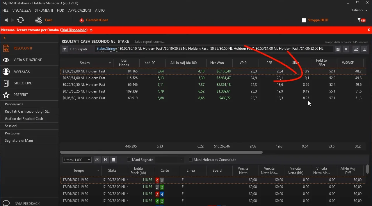Click the hand replayer play icon
Screen dimensions: 372x206
click(x=97, y=160)
